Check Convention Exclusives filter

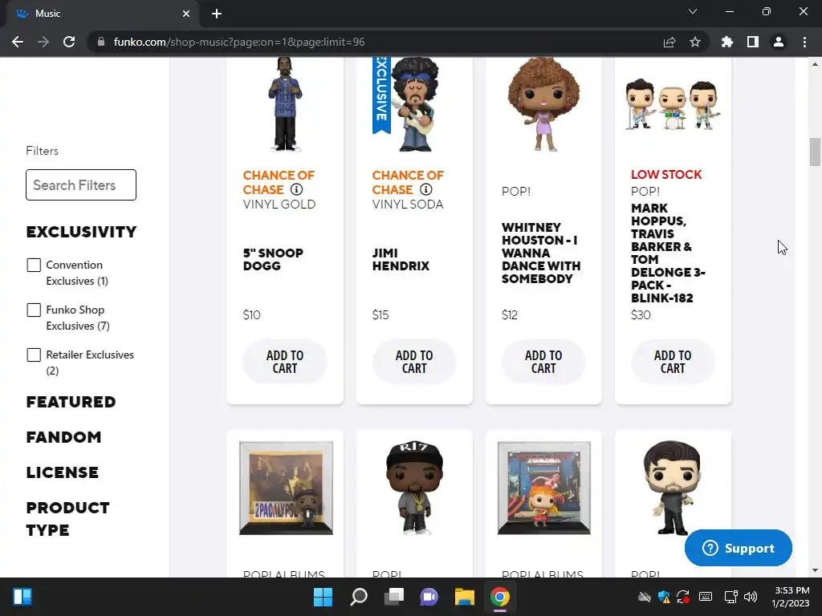34,265
